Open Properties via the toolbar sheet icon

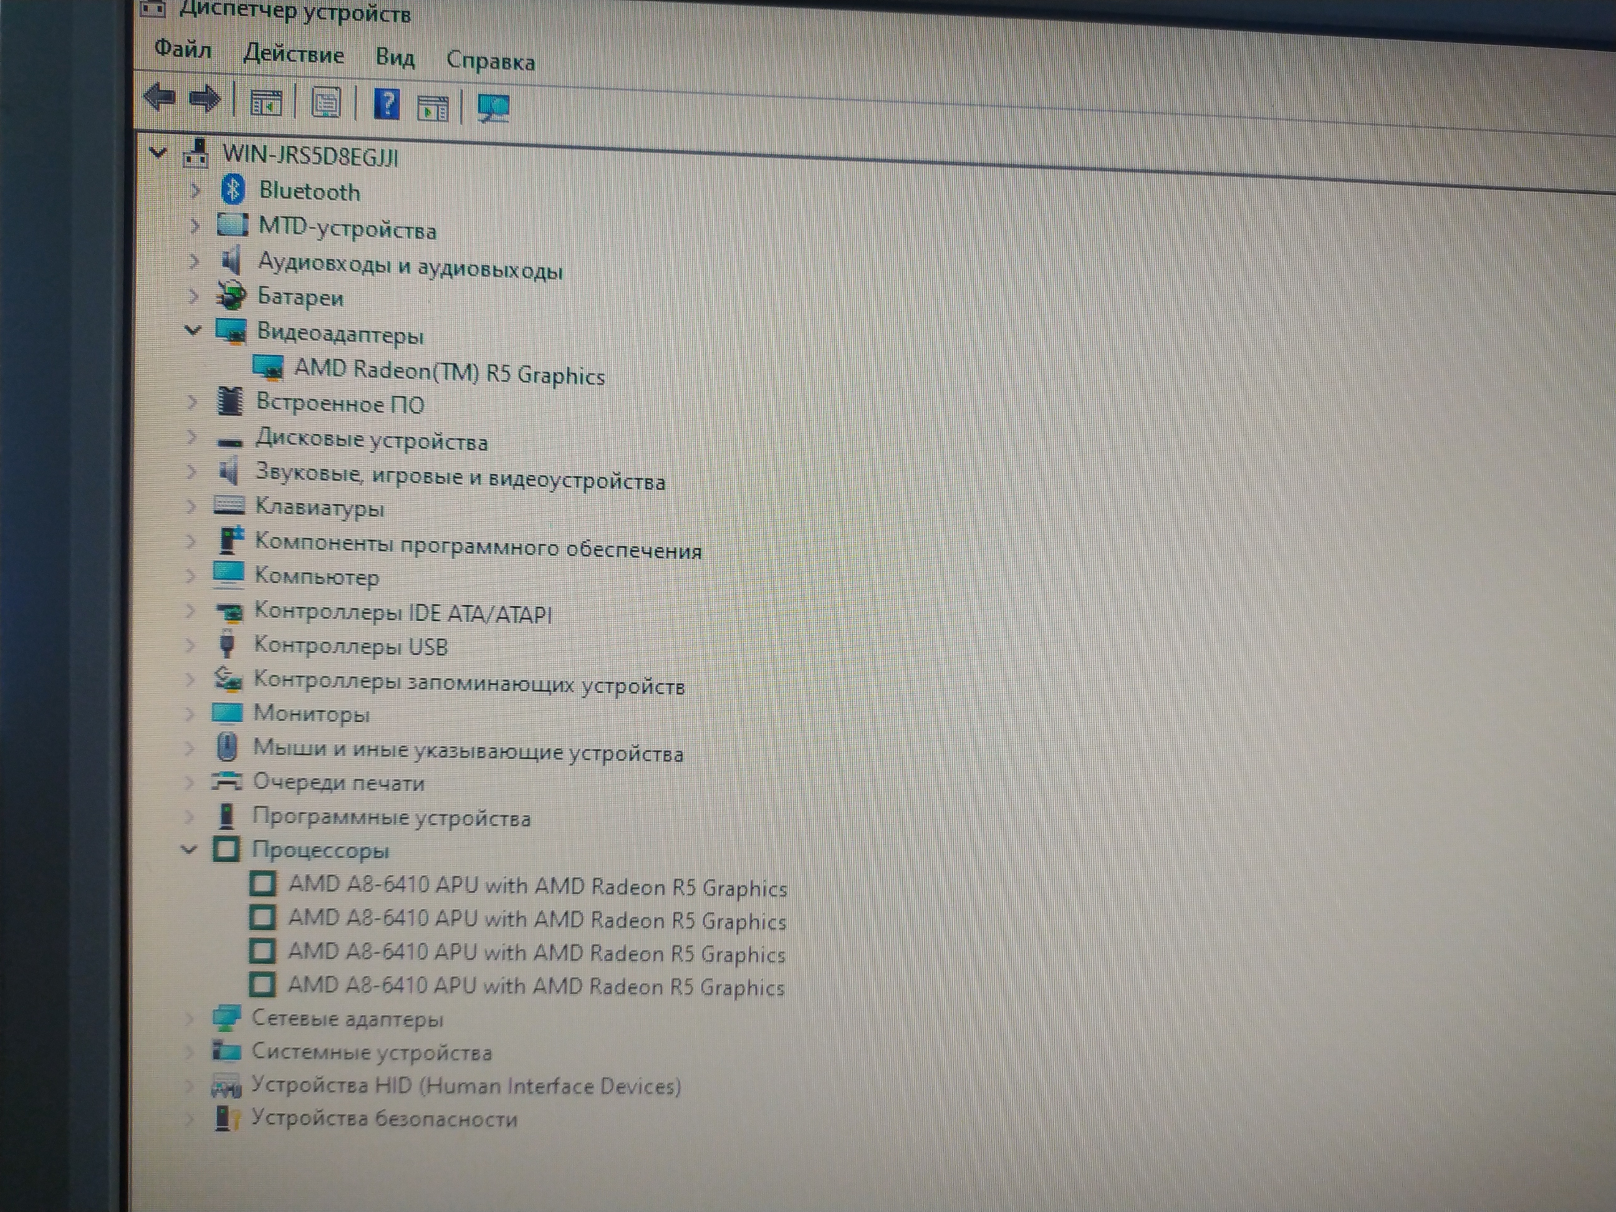click(x=326, y=103)
